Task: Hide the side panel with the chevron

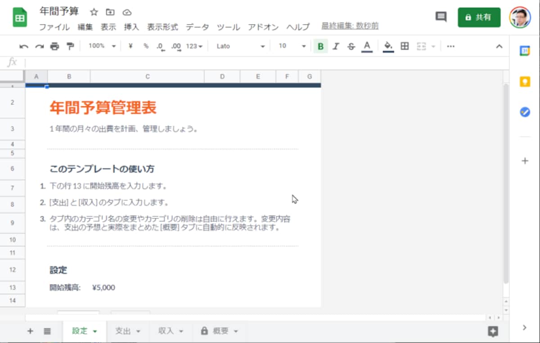Action: 524,328
